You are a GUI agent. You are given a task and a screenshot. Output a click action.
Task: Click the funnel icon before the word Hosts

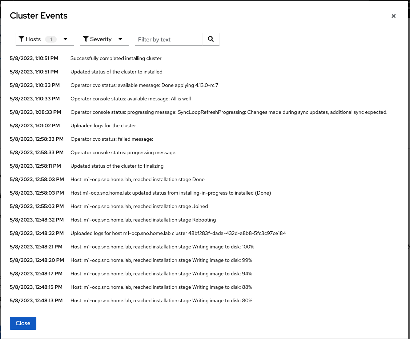22,39
